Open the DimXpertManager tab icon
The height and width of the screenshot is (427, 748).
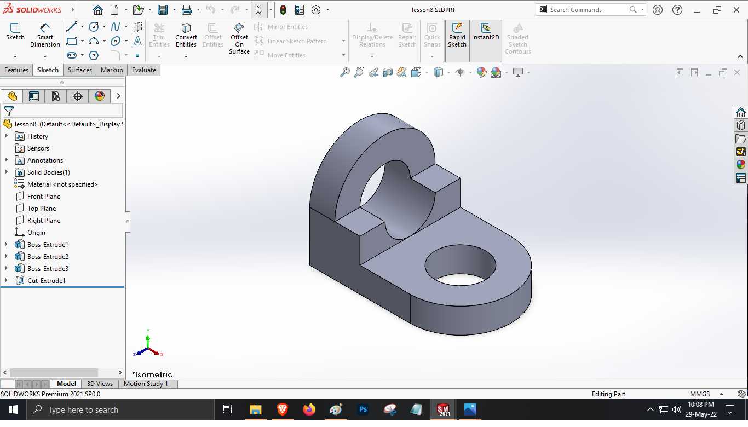tap(78, 96)
